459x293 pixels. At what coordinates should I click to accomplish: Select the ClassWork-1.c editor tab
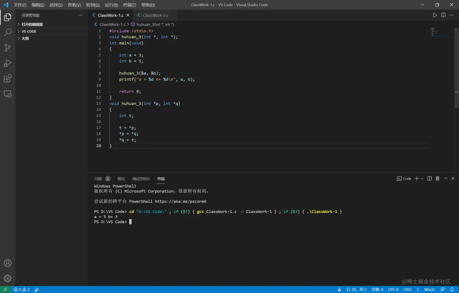[110, 15]
